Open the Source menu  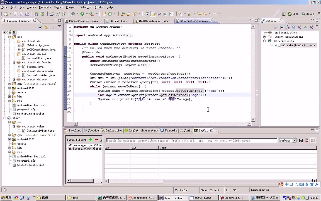pyautogui.click(x=31, y=7)
